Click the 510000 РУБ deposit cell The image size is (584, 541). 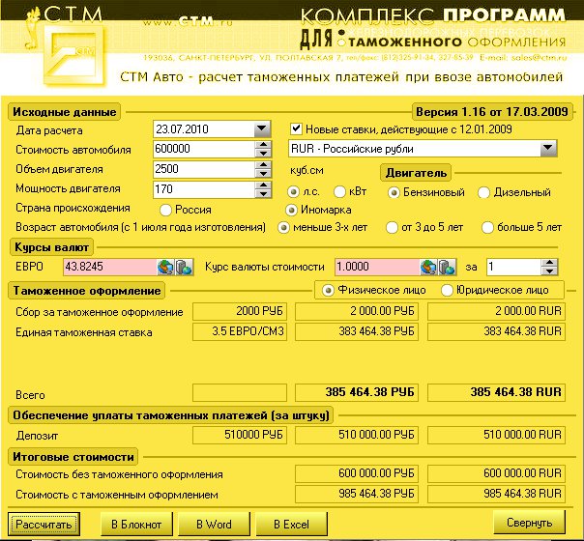240,435
